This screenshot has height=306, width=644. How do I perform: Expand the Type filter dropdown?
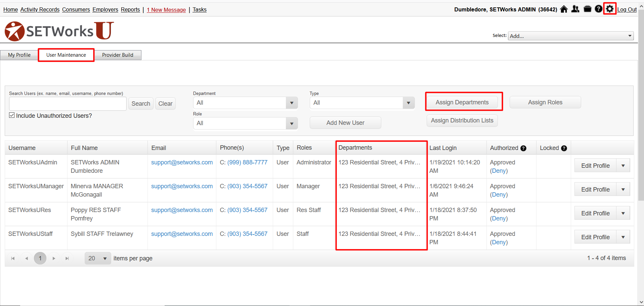(x=409, y=103)
